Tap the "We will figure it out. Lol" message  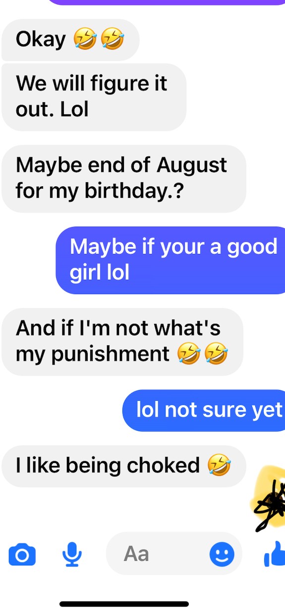point(94,97)
